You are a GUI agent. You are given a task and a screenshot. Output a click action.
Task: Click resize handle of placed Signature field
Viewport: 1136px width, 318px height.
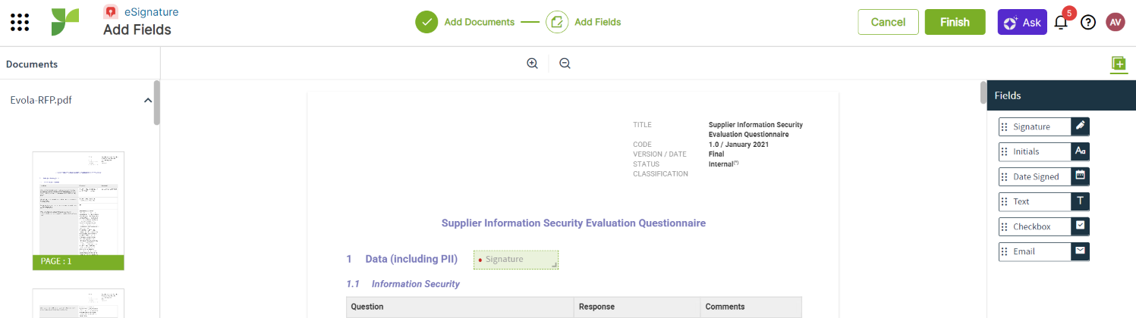coord(555,265)
